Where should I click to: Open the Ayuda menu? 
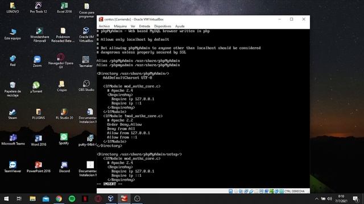coord(180,26)
